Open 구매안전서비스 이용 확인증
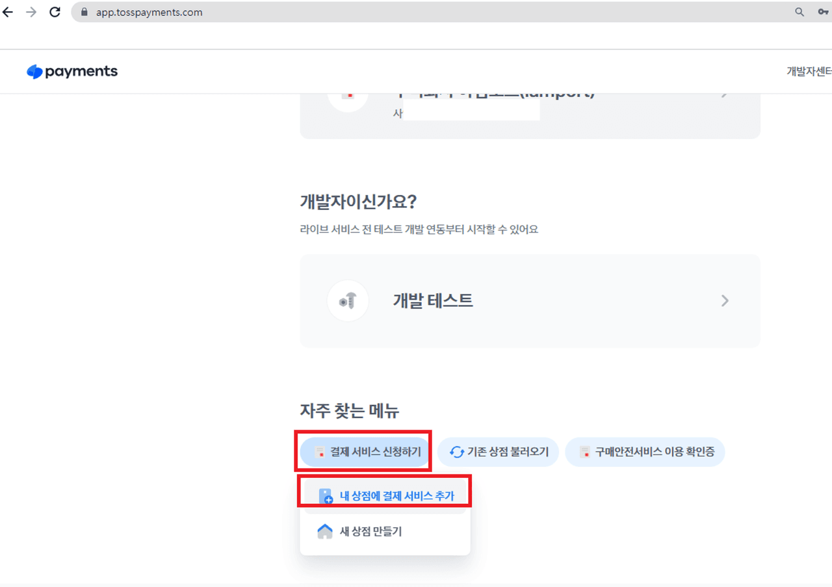 point(654,452)
